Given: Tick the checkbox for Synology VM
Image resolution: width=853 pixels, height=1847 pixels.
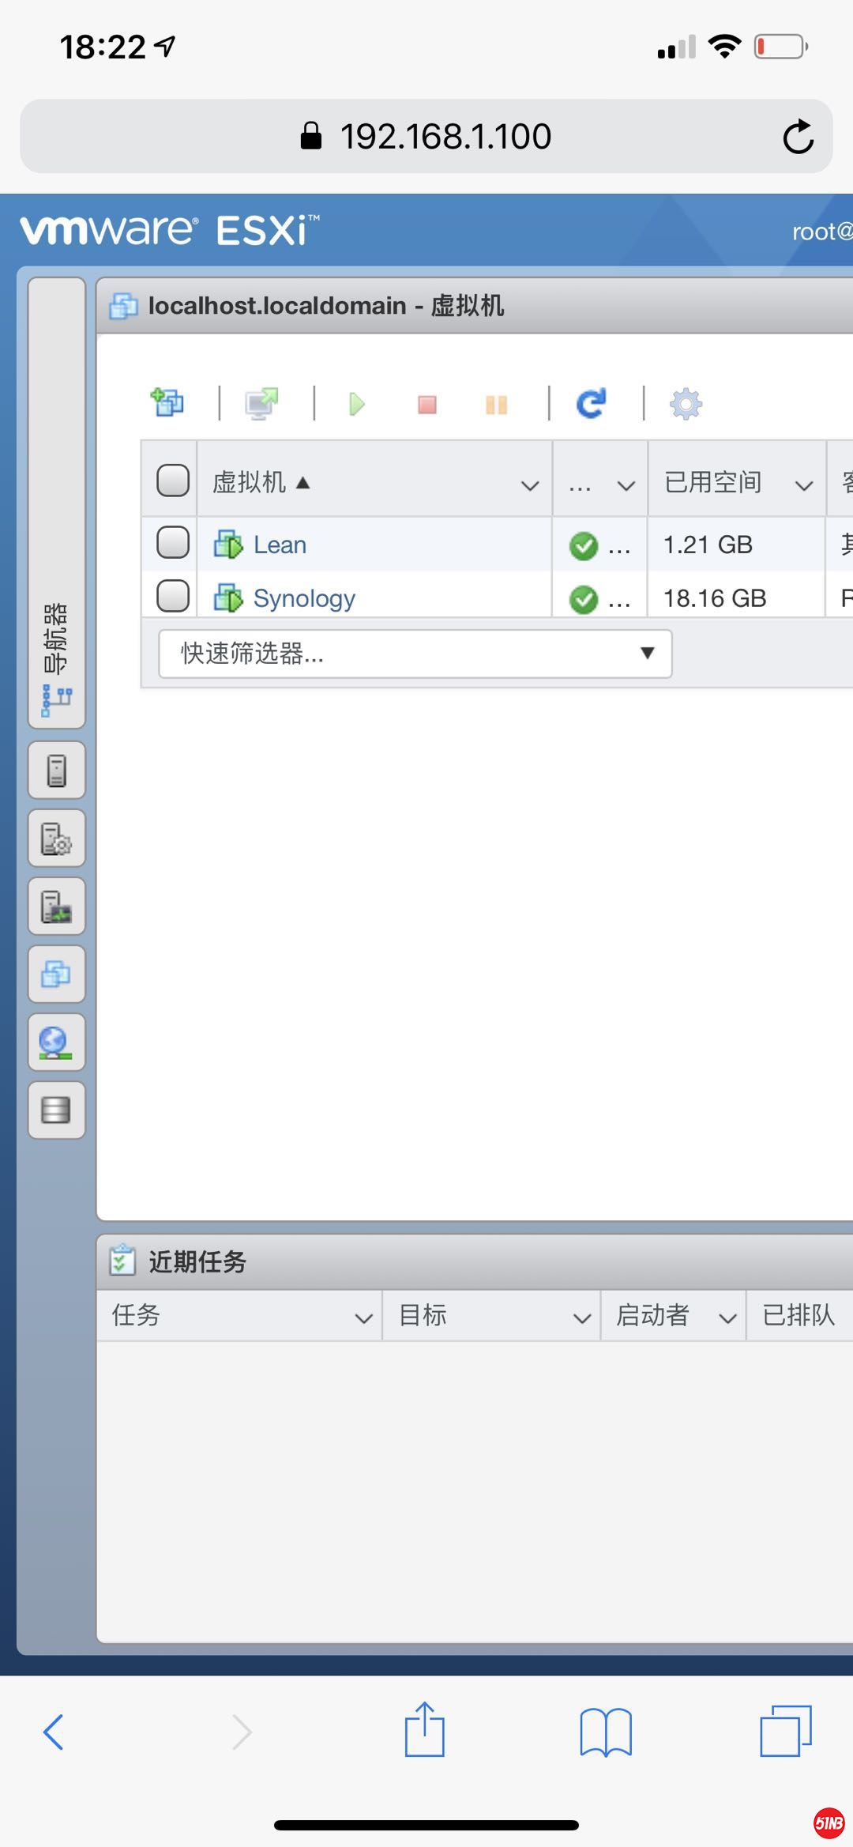Looking at the screenshot, I should coord(173,596).
